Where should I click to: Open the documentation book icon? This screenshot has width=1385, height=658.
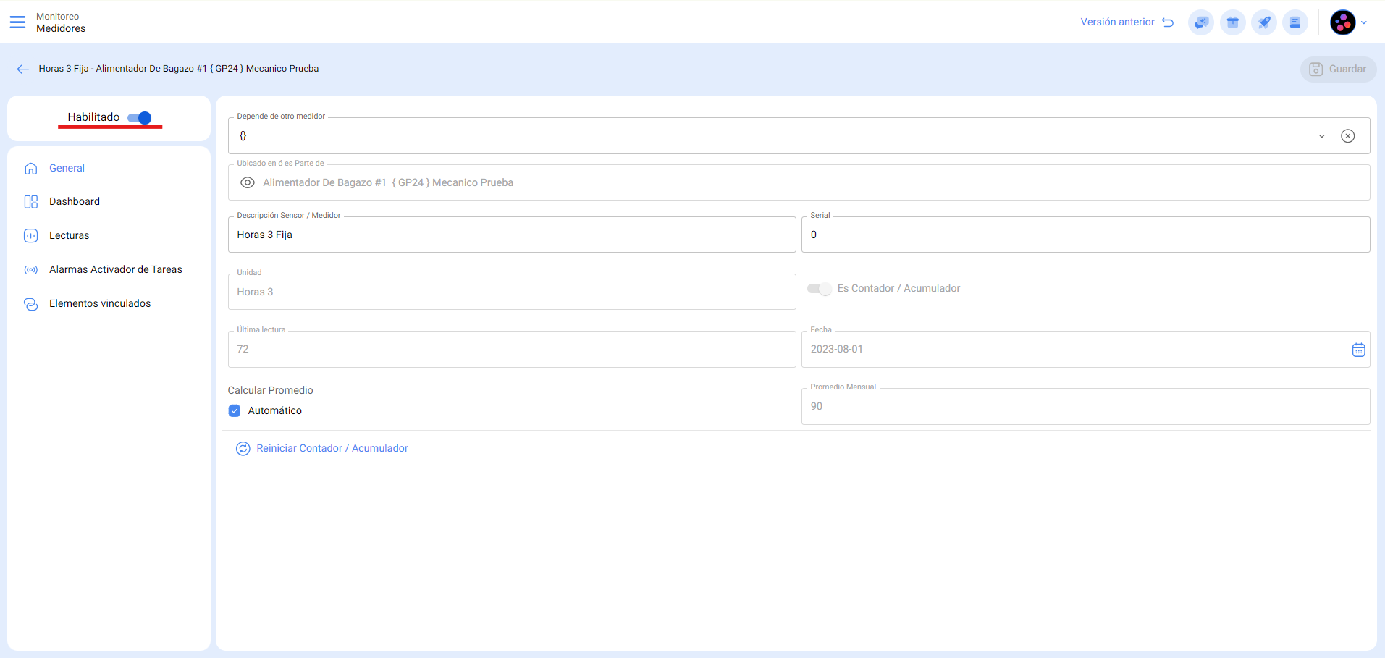1295,22
